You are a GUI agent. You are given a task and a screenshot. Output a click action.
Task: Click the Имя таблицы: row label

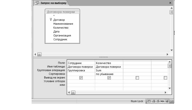point(56,67)
